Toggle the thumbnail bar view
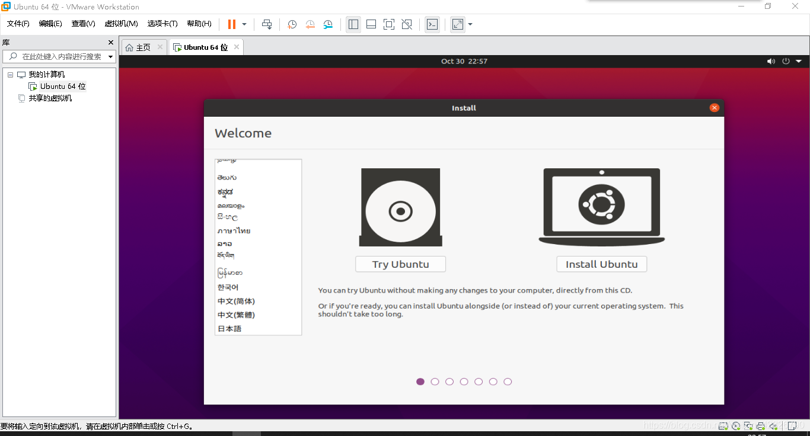 coord(371,24)
